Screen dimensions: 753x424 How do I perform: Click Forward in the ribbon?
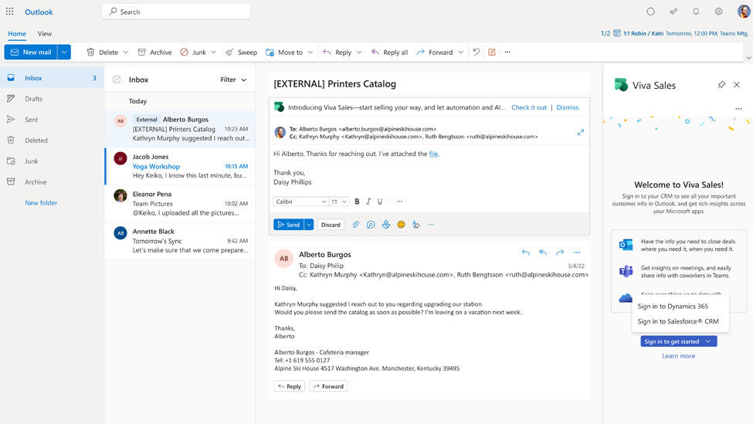pos(435,52)
